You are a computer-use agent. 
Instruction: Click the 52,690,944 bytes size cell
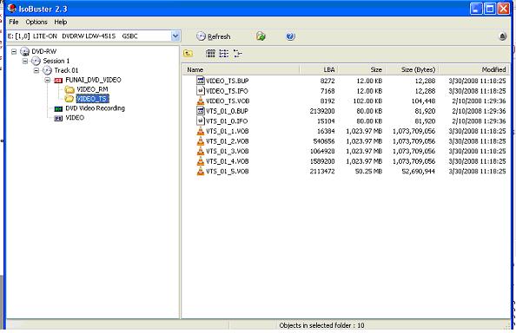[x=419, y=172]
